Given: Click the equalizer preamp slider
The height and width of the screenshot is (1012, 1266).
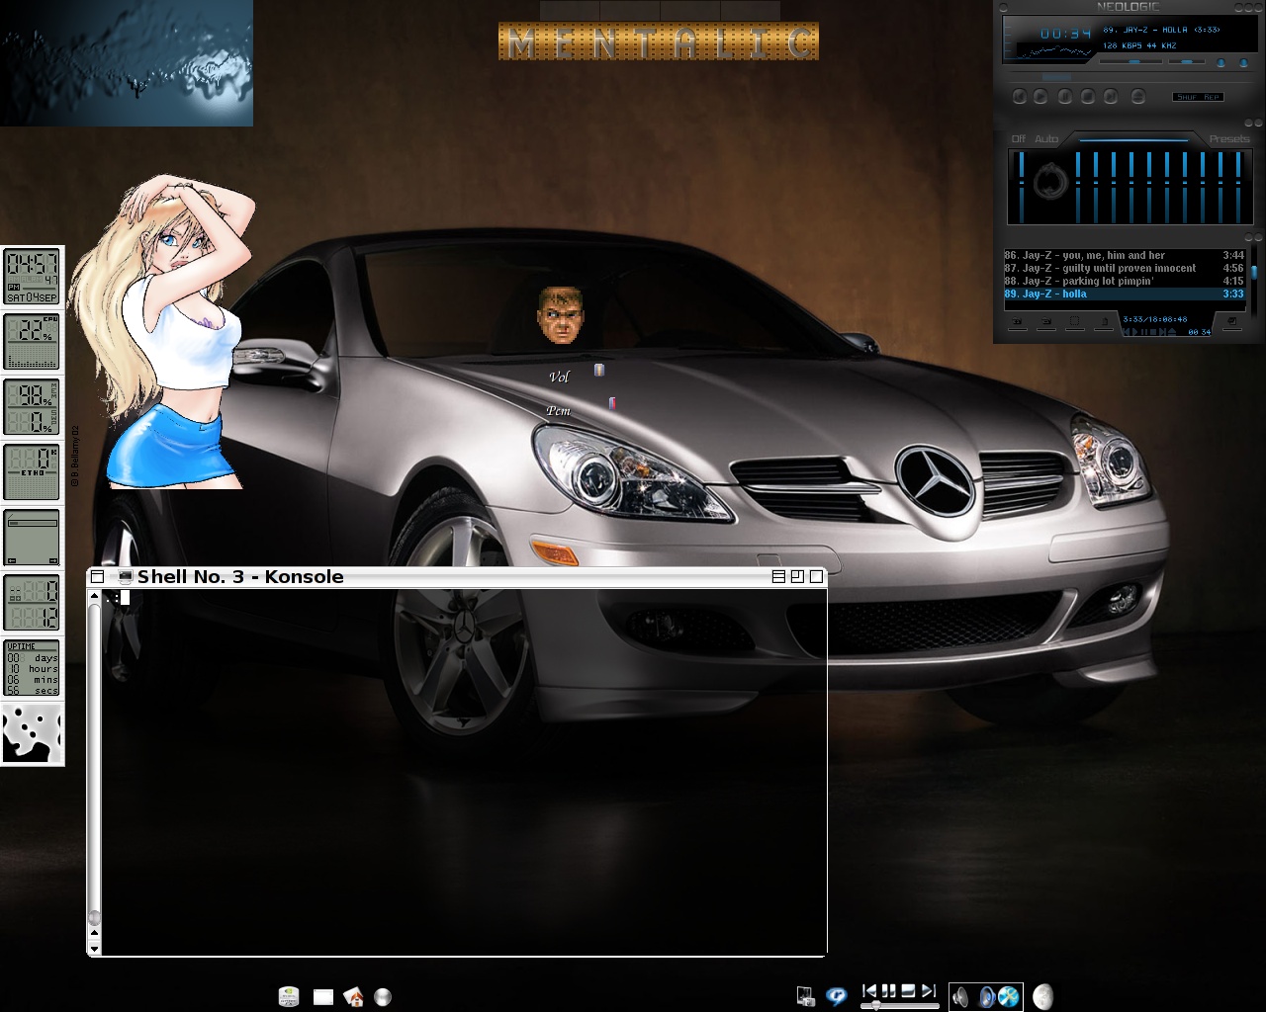Looking at the screenshot, I should [1022, 187].
